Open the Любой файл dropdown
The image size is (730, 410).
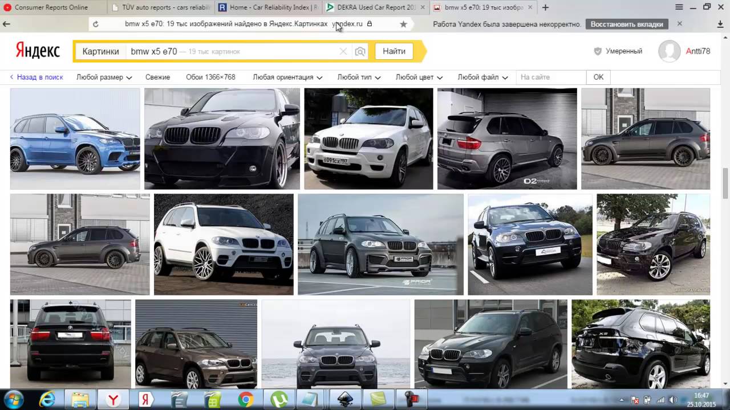[x=482, y=77]
